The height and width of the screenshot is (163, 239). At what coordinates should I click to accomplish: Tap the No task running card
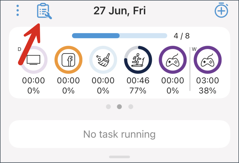pos(120,134)
